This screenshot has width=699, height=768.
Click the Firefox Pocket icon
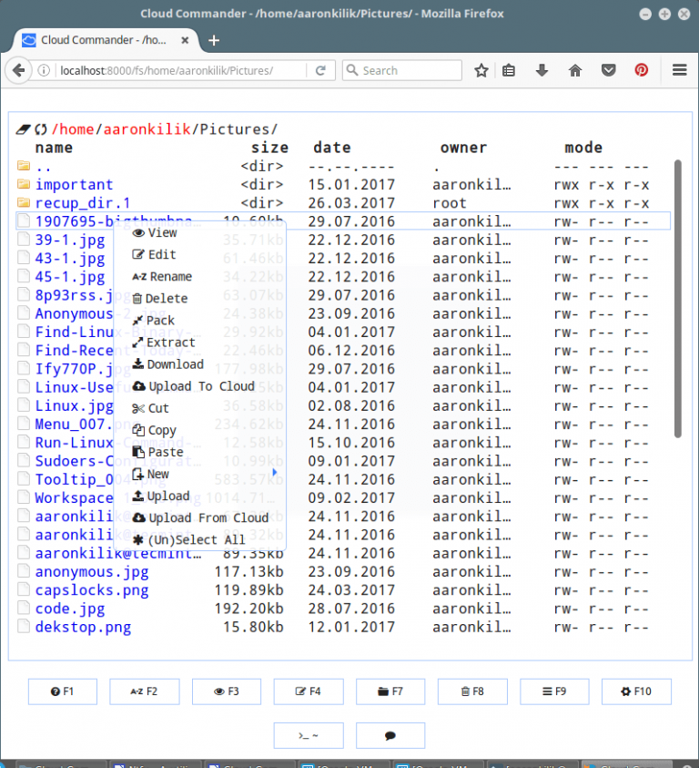click(x=608, y=70)
